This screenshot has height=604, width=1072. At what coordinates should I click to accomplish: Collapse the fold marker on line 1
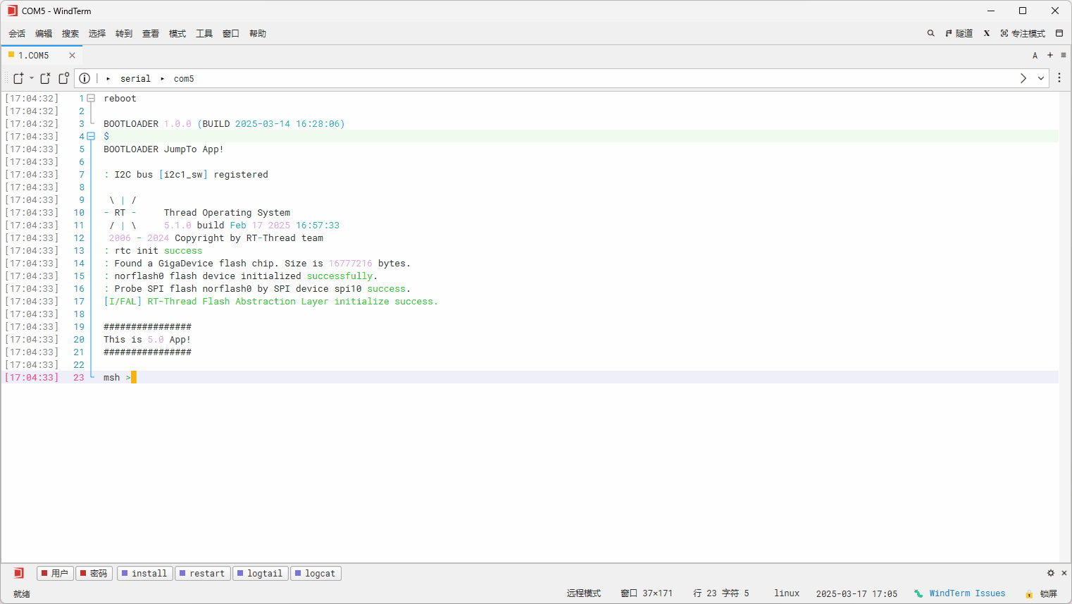pyautogui.click(x=91, y=99)
